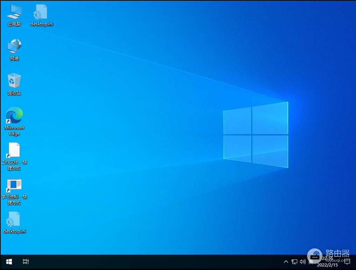Toggle the 英 input method indicator
Image resolution: width=356 pixels, height=270 pixels.
pos(311,262)
